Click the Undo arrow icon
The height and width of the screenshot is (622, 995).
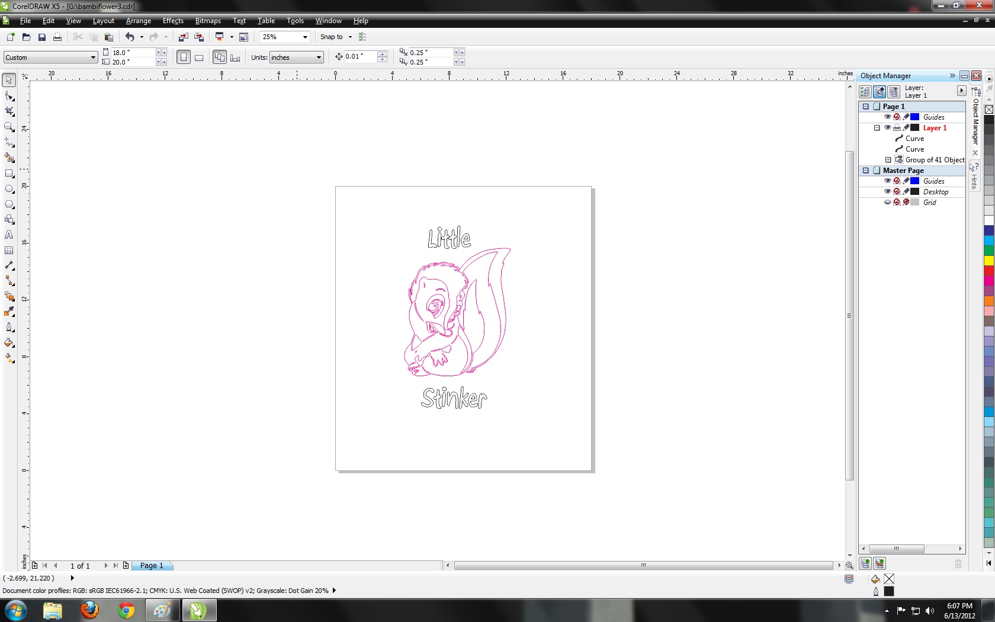tap(130, 37)
